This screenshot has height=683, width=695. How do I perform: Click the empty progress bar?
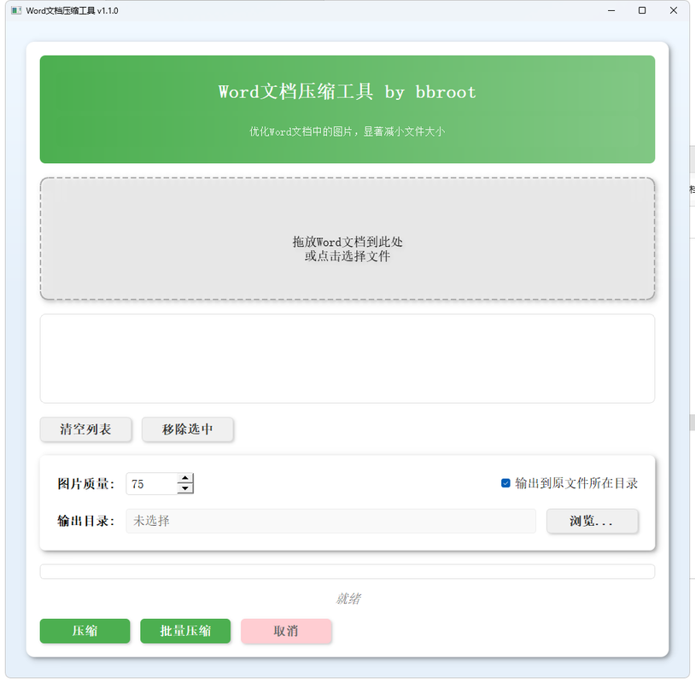click(347, 571)
